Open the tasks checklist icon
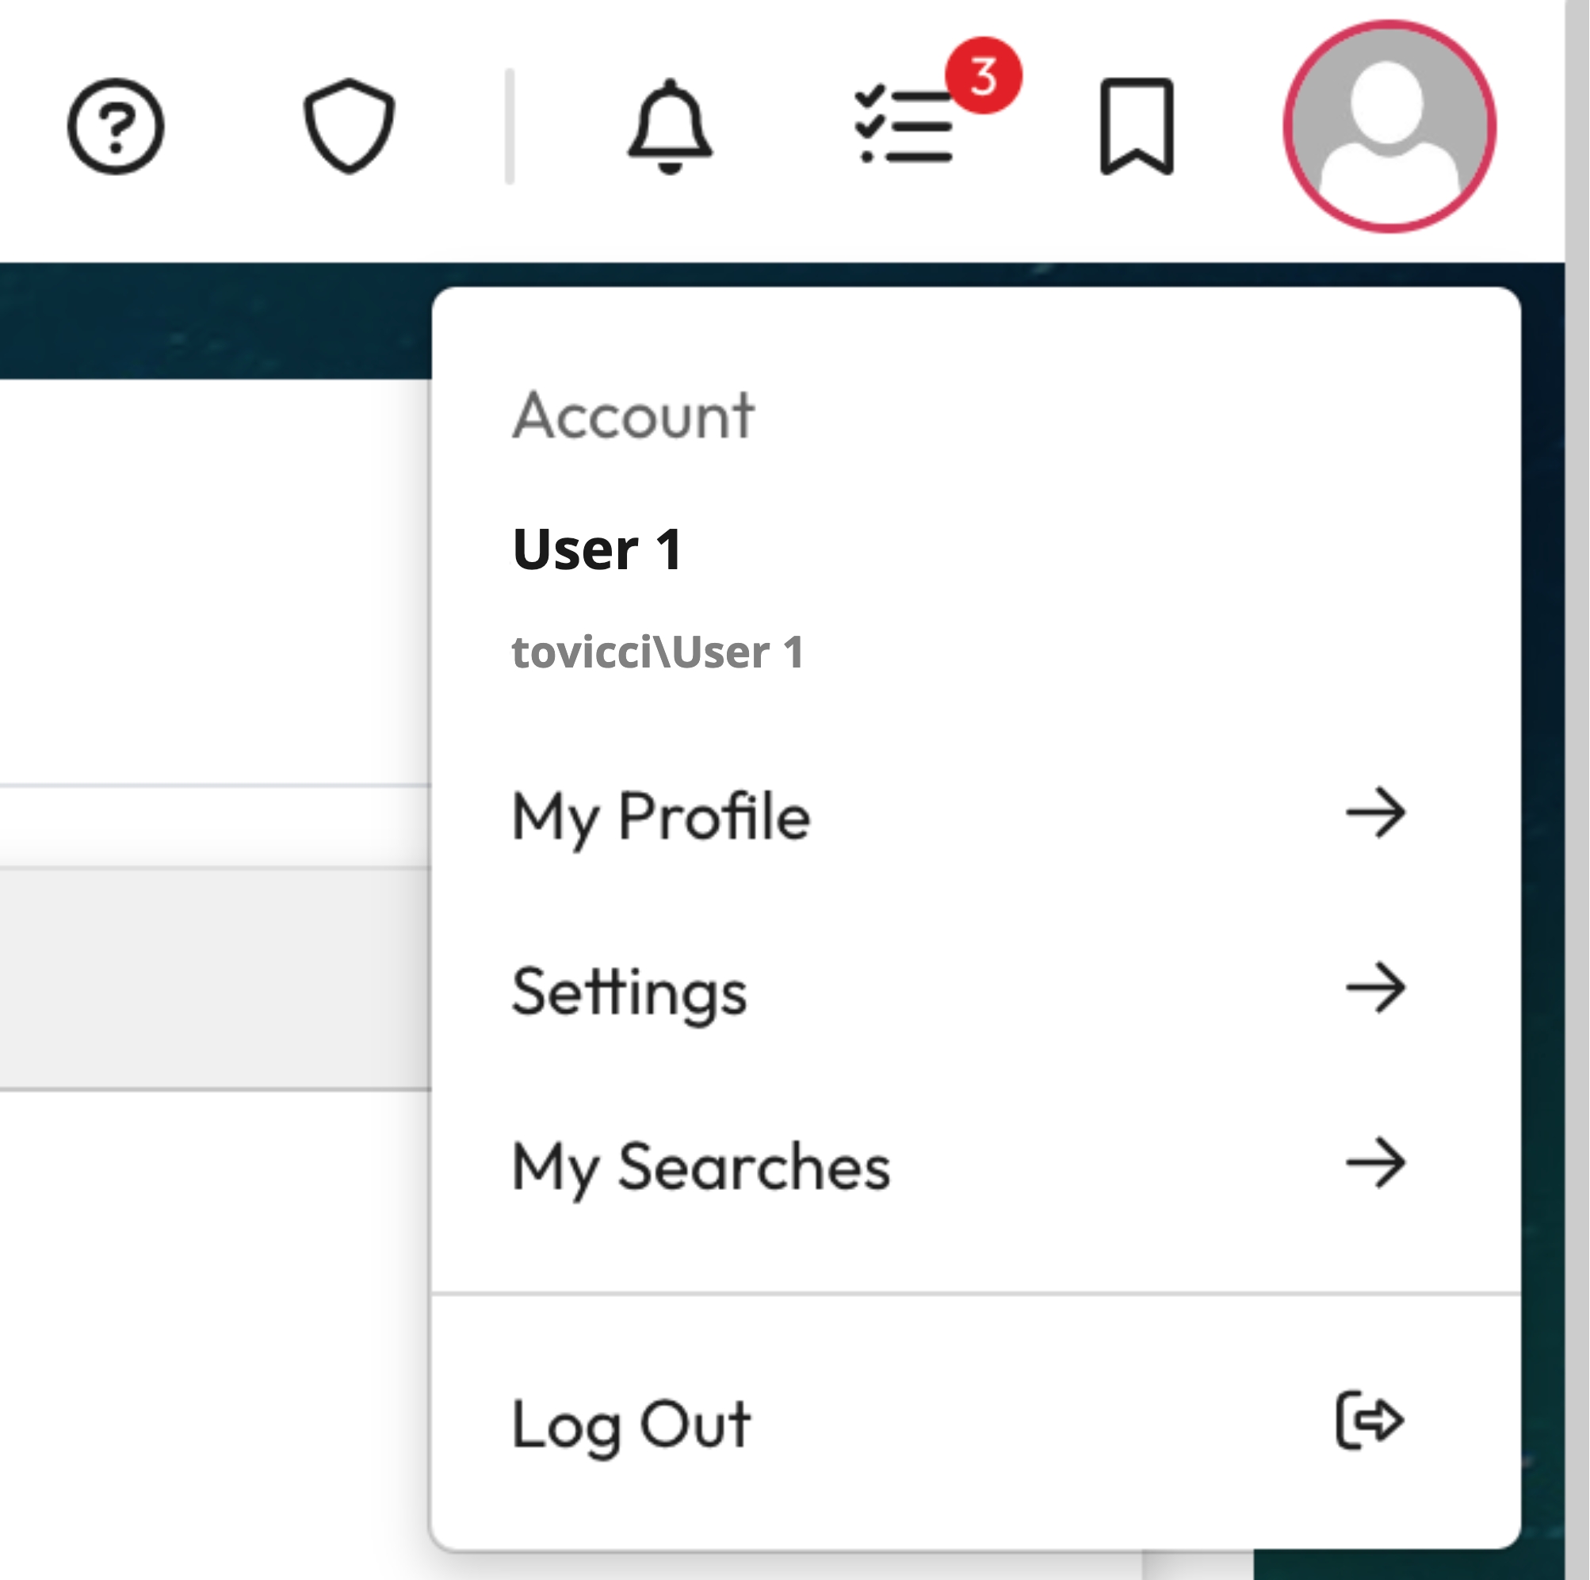 [x=903, y=128]
